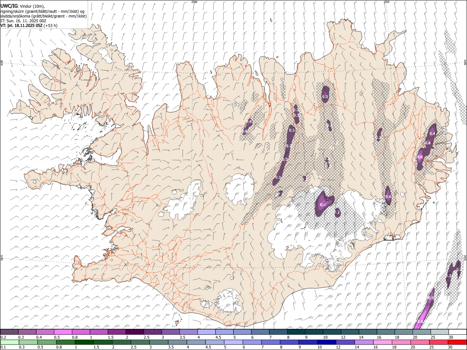This screenshot has width=467, height=350.
Task: Click the '20W' longitude label at top
Action: click(x=194, y=1)
